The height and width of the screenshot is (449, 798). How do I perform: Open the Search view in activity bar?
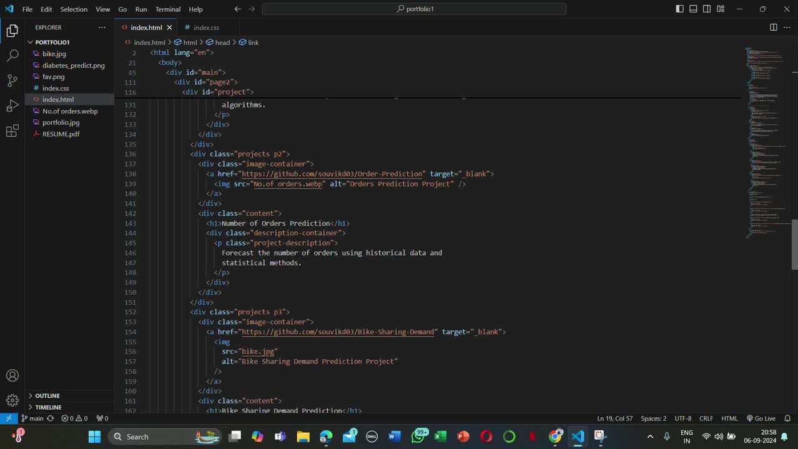coord(12,56)
